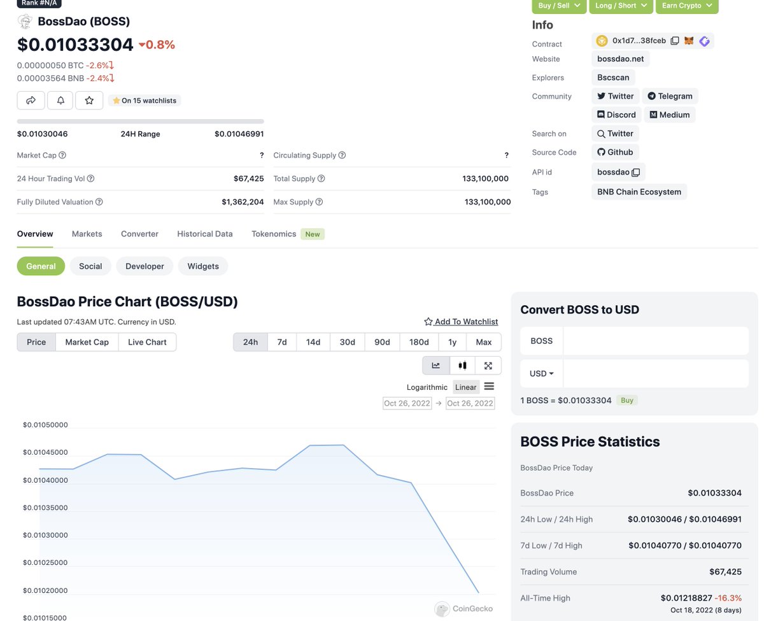
Task: Click Add To Watchlist link
Action: pyautogui.click(x=461, y=322)
